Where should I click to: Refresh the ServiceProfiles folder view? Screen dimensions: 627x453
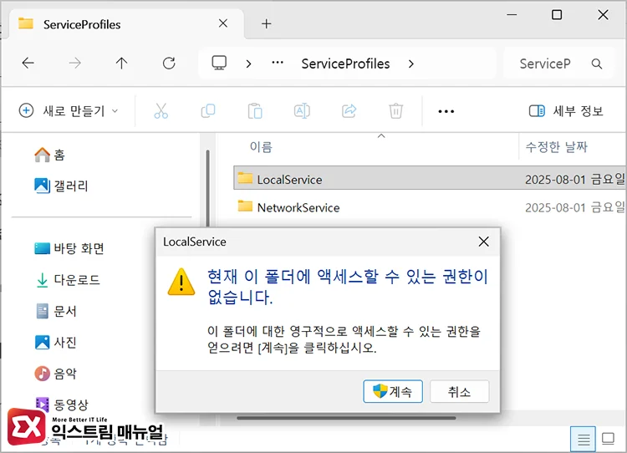[x=169, y=64]
